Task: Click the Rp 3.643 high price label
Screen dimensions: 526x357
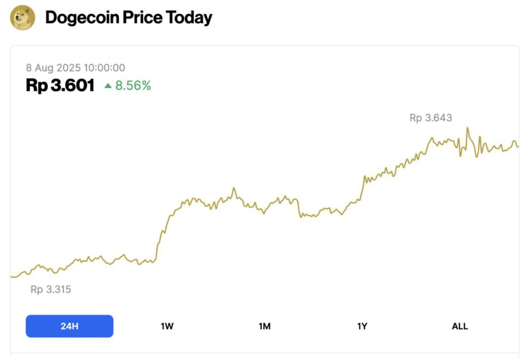Action: [430, 118]
